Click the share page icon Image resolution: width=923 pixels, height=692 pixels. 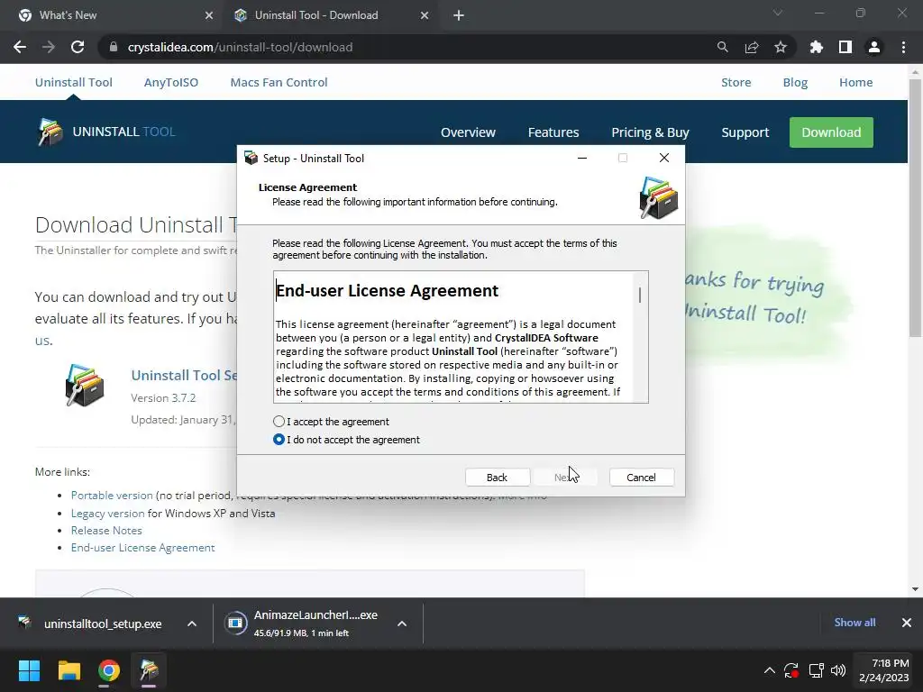752,47
